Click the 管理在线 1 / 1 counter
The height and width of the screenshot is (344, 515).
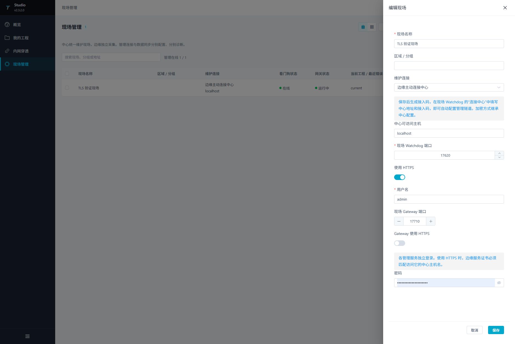click(x=175, y=57)
